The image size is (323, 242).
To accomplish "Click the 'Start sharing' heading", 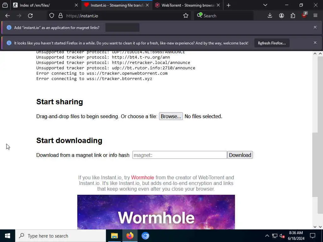I will (x=60, y=102).
